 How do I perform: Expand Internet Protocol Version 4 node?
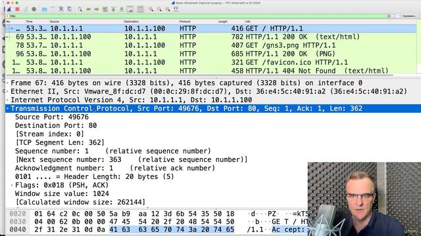7,100
